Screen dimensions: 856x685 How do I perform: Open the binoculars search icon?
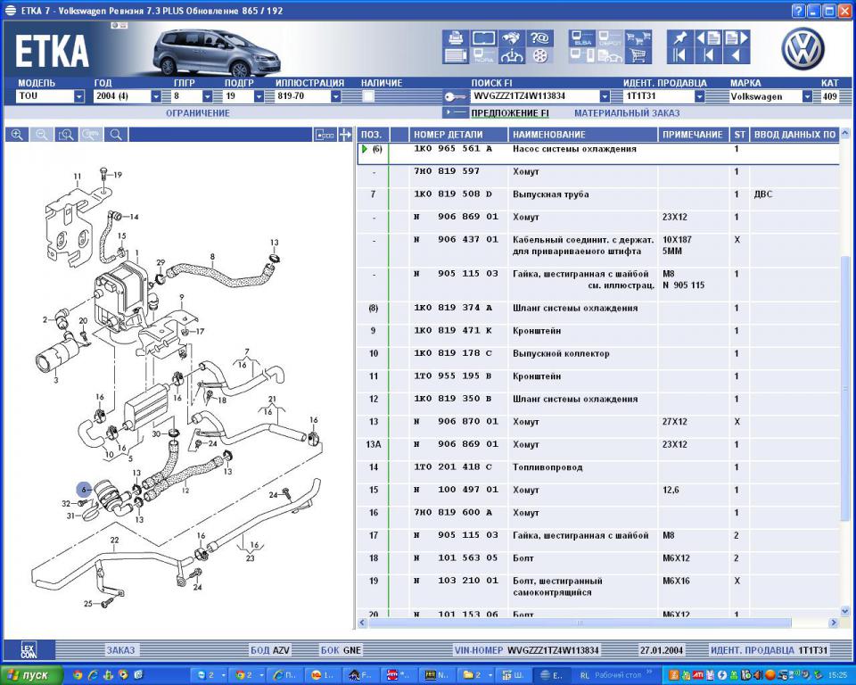(x=512, y=38)
